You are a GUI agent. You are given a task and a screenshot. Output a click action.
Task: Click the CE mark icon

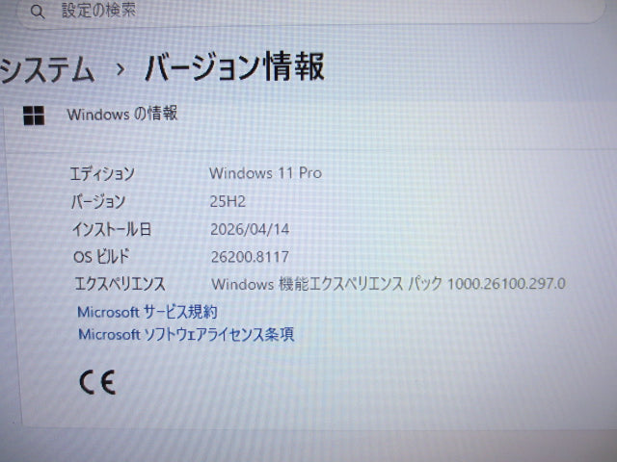tap(97, 382)
